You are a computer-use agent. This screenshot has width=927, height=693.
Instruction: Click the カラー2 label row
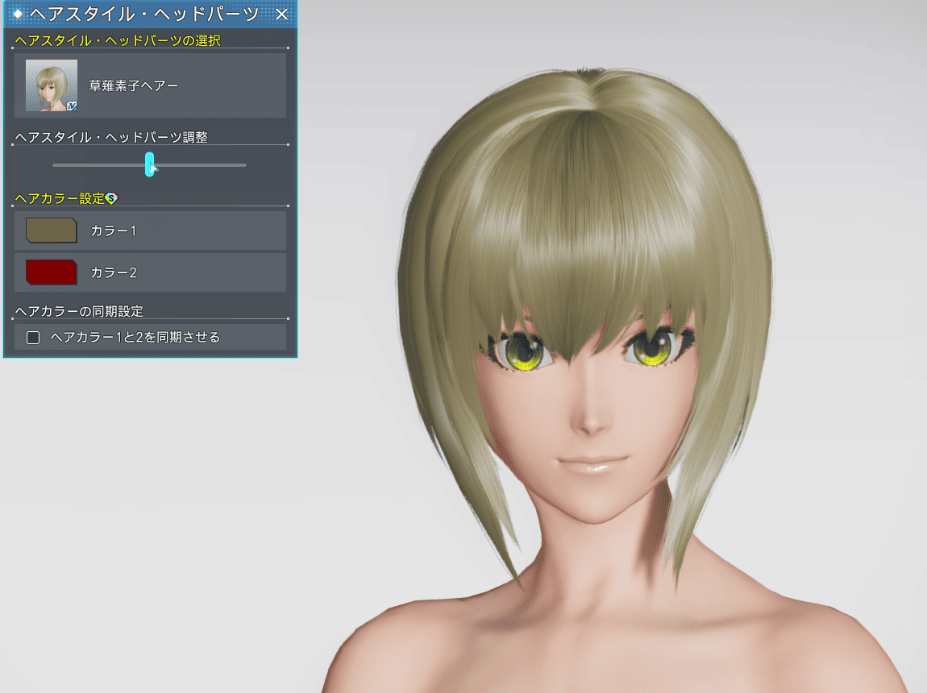point(150,272)
